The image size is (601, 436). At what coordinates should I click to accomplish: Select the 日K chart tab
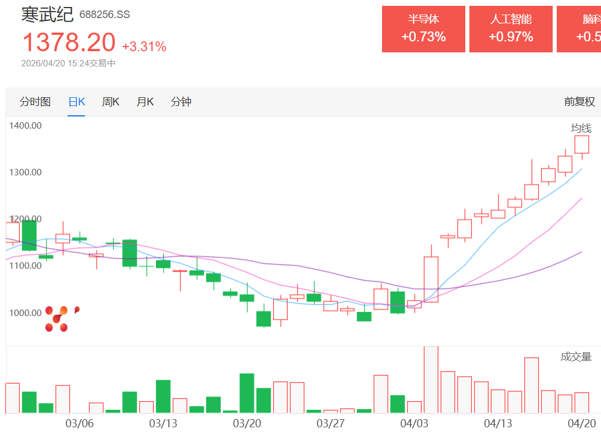click(x=76, y=102)
